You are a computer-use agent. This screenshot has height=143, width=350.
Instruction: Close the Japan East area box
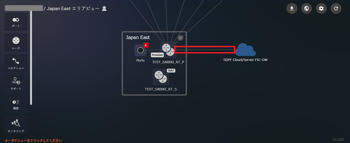(x=180, y=38)
